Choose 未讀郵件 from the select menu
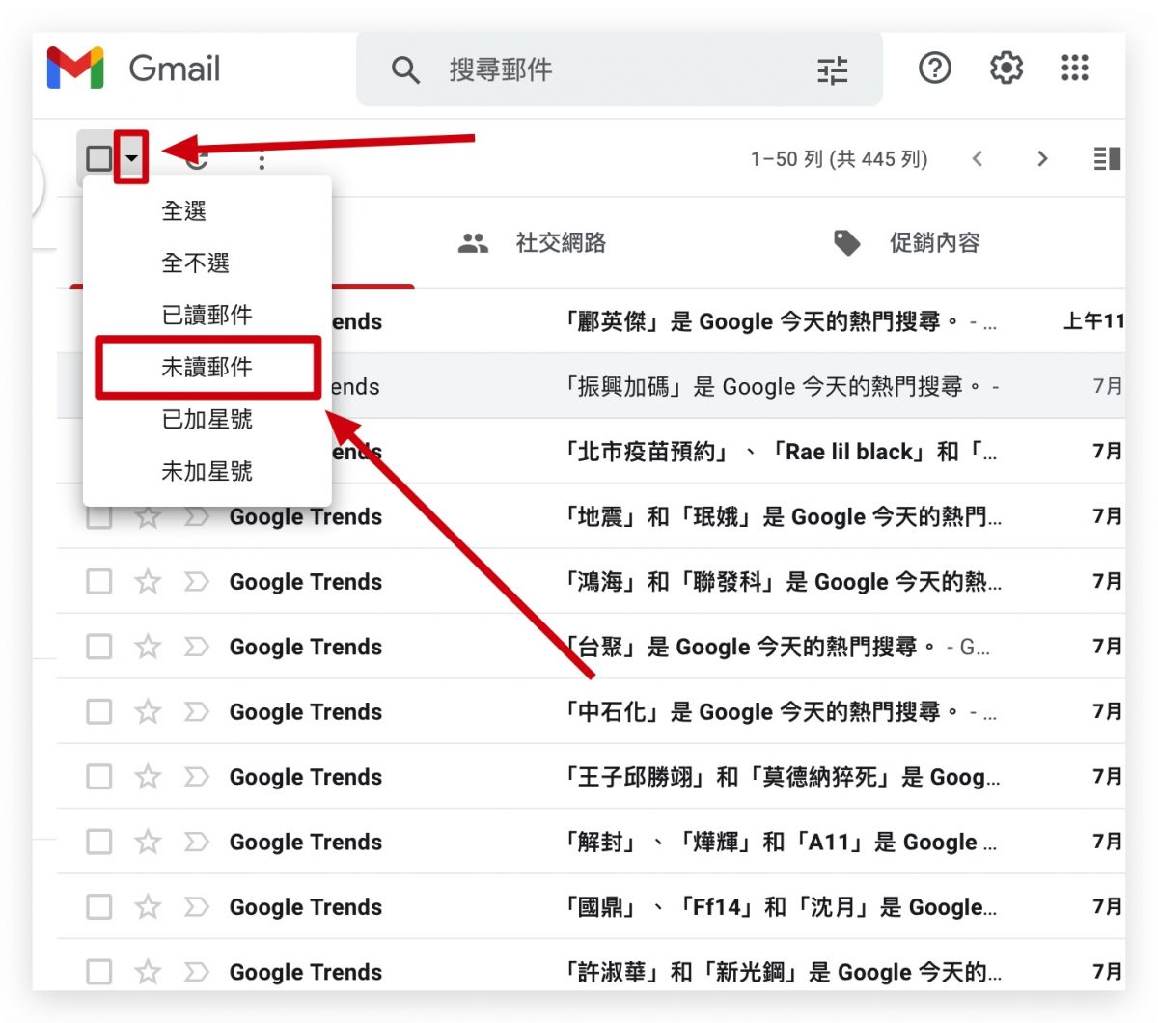 coord(207,367)
